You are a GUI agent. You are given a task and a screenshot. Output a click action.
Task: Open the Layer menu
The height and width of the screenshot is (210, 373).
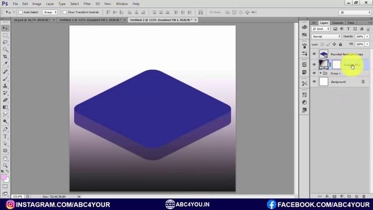point(50,4)
